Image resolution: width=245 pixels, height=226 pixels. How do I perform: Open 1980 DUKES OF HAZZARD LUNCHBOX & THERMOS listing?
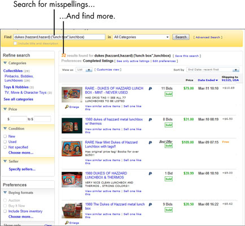pyautogui.click(x=106, y=175)
